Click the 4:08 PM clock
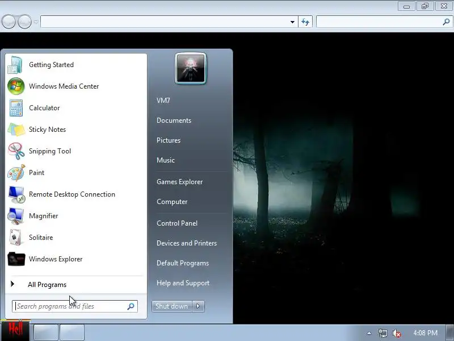This screenshot has height=341, width=454. (x=425, y=333)
